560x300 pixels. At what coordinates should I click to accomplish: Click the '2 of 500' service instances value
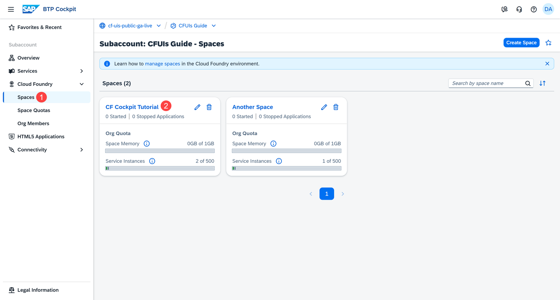(205, 161)
